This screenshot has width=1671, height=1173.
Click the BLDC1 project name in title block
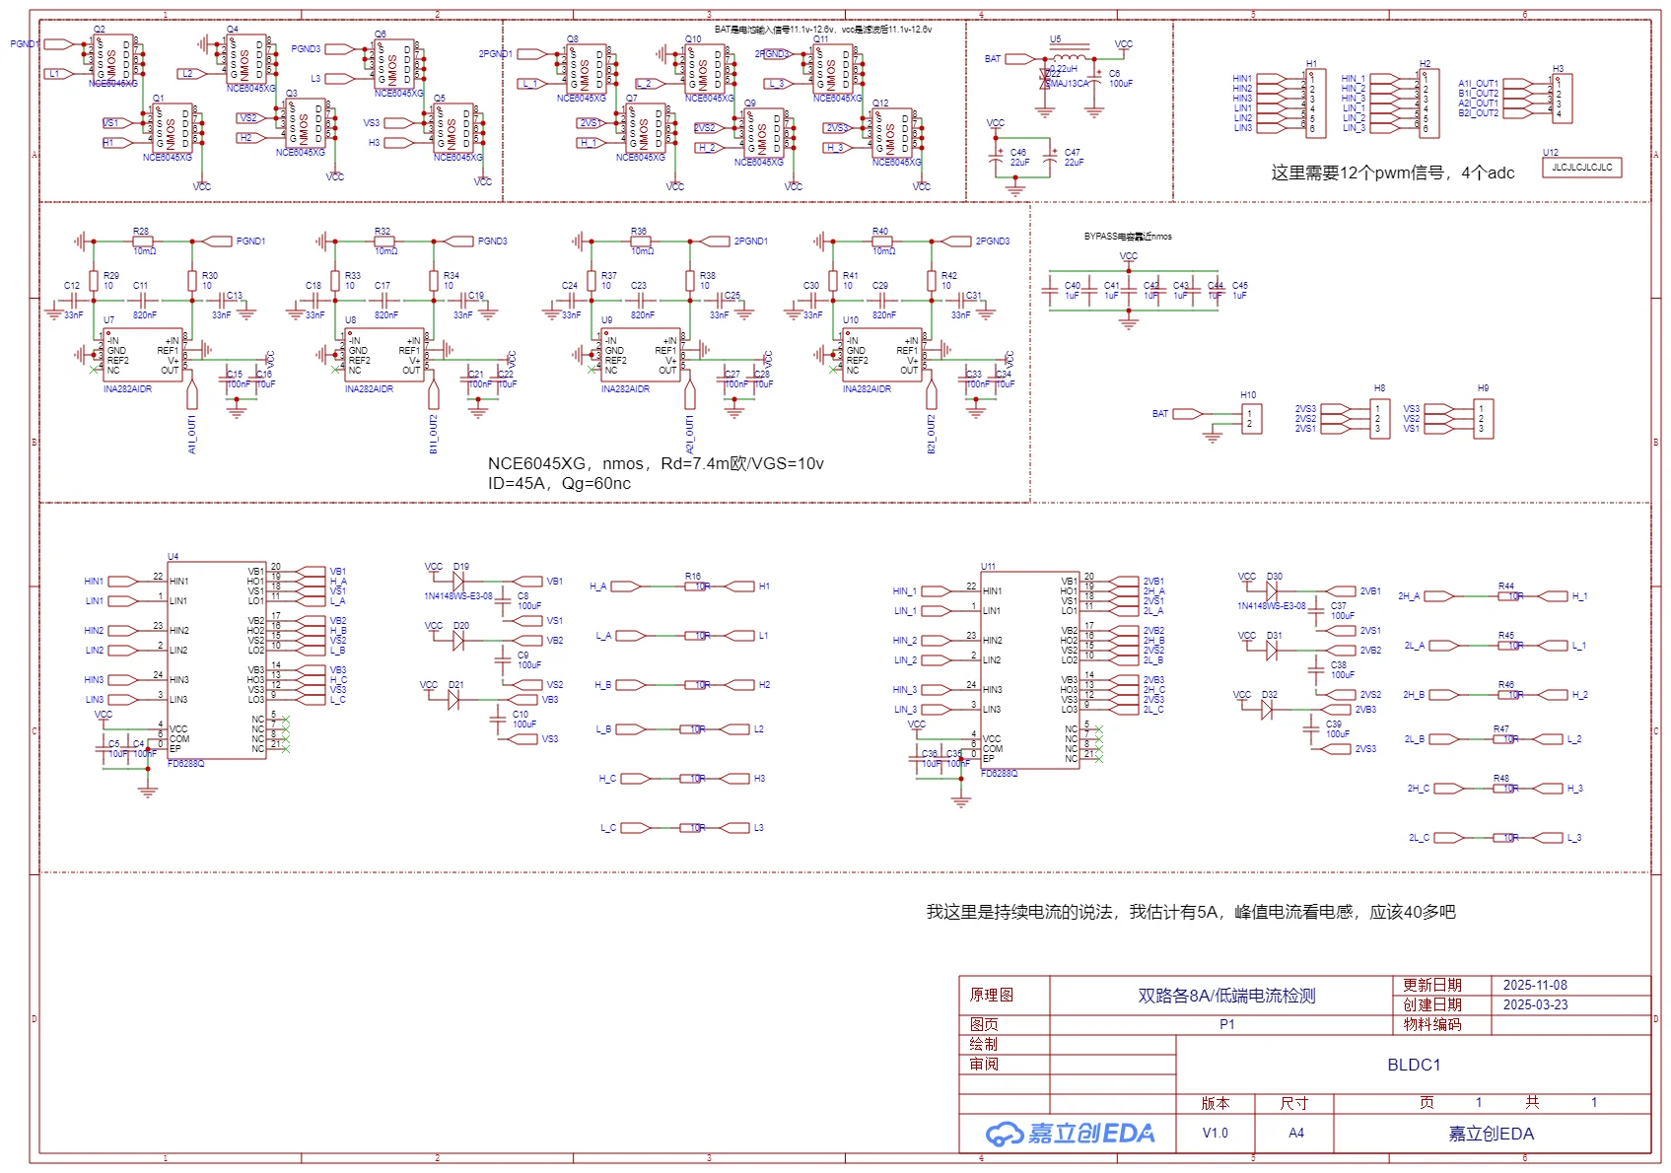pyautogui.click(x=1413, y=1065)
